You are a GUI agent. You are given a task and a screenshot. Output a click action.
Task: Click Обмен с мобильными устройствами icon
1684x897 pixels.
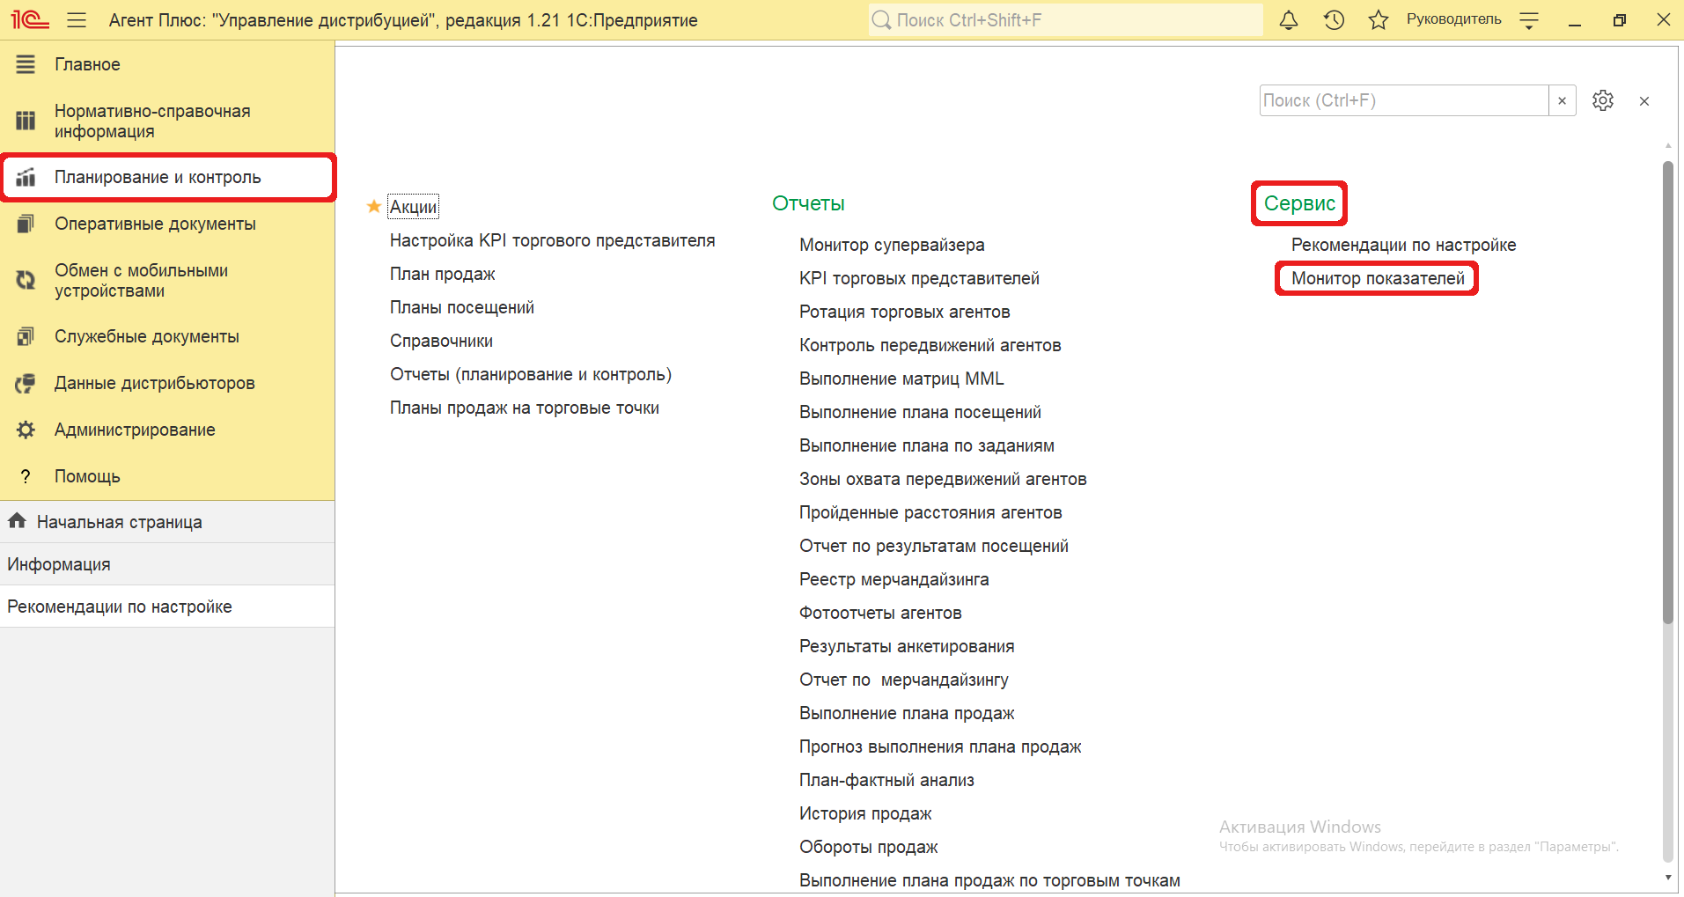point(26,280)
